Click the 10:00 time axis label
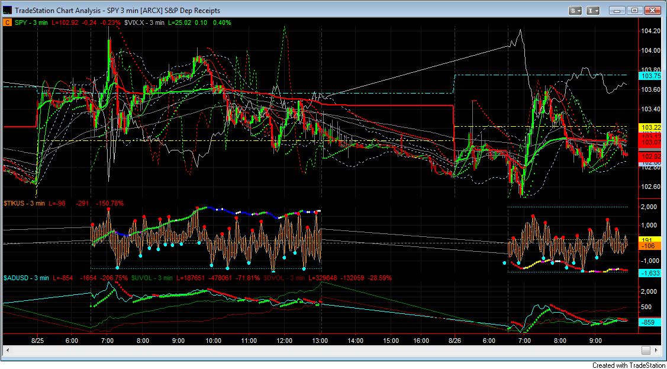The image size is (667, 369). (213, 341)
